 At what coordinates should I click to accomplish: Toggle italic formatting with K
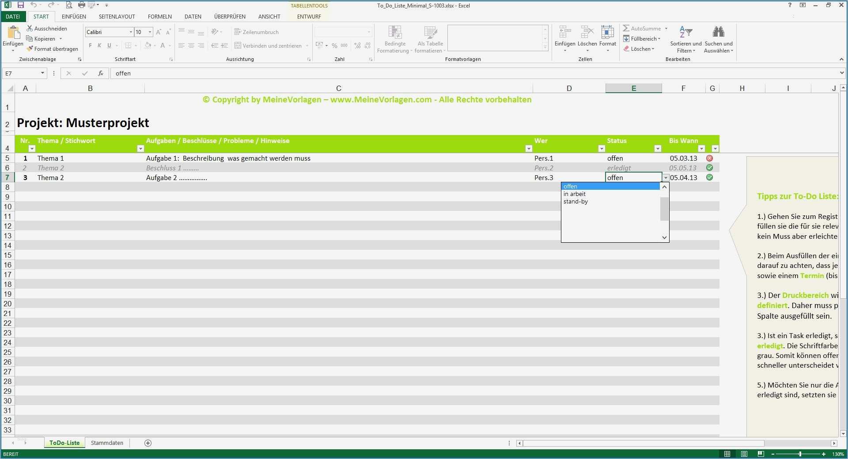(x=99, y=45)
